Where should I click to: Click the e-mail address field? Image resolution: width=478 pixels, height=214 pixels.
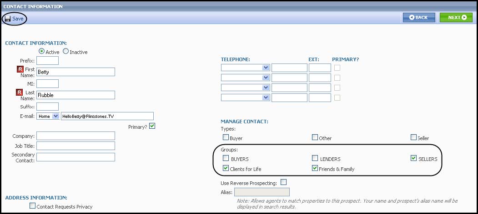point(107,116)
